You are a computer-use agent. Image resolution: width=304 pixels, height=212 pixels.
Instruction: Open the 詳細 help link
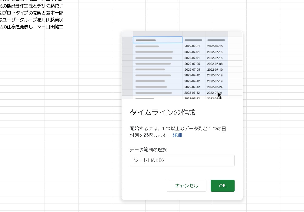point(177,135)
